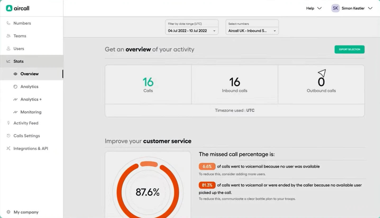This screenshot has height=218, width=380.
Task: Click the Teams people icon
Action: point(8,36)
